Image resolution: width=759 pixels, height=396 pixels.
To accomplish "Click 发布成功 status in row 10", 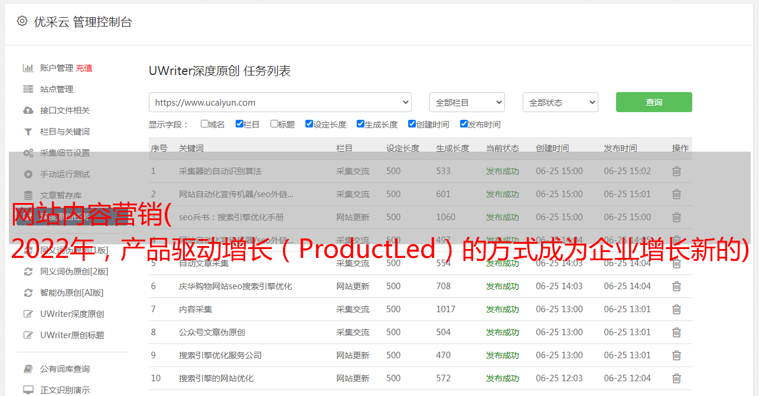I will tap(503, 378).
